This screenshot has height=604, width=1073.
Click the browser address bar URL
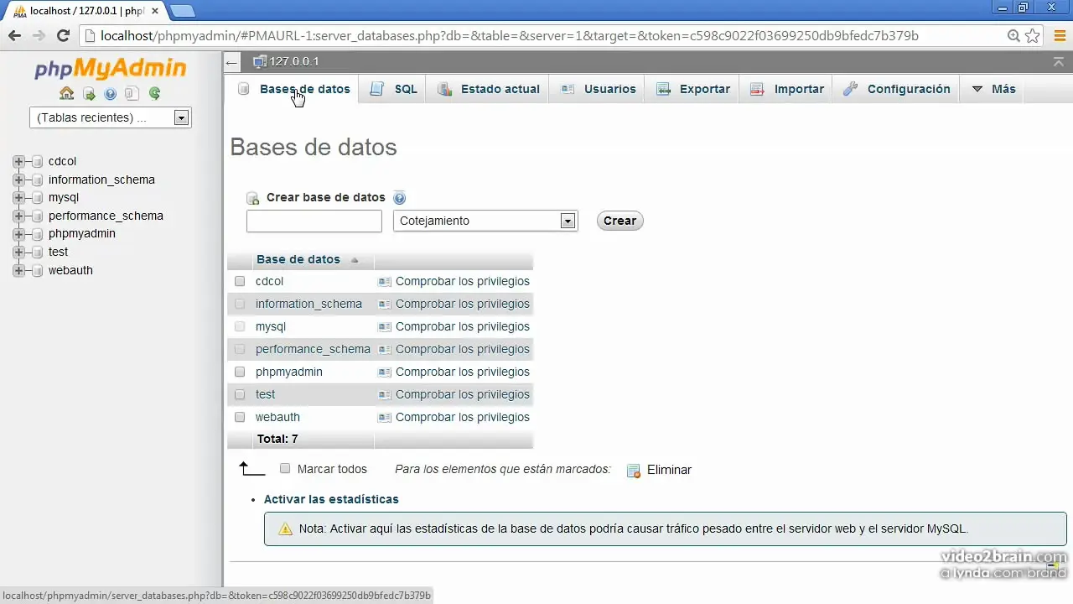coord(509,36)
